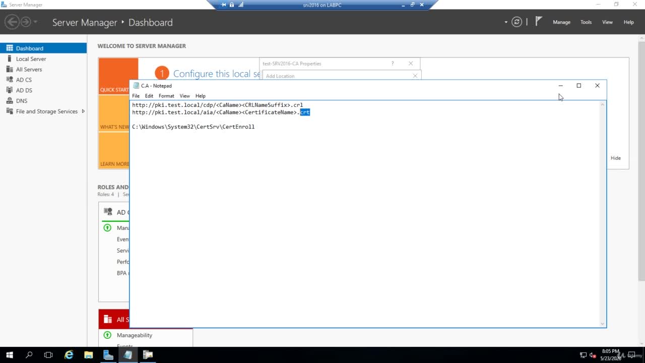
Task: Open Notepad's Format menu
Action: (x=166, y=96)
